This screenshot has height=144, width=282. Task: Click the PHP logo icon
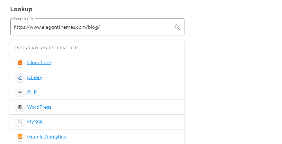(20, 92)
